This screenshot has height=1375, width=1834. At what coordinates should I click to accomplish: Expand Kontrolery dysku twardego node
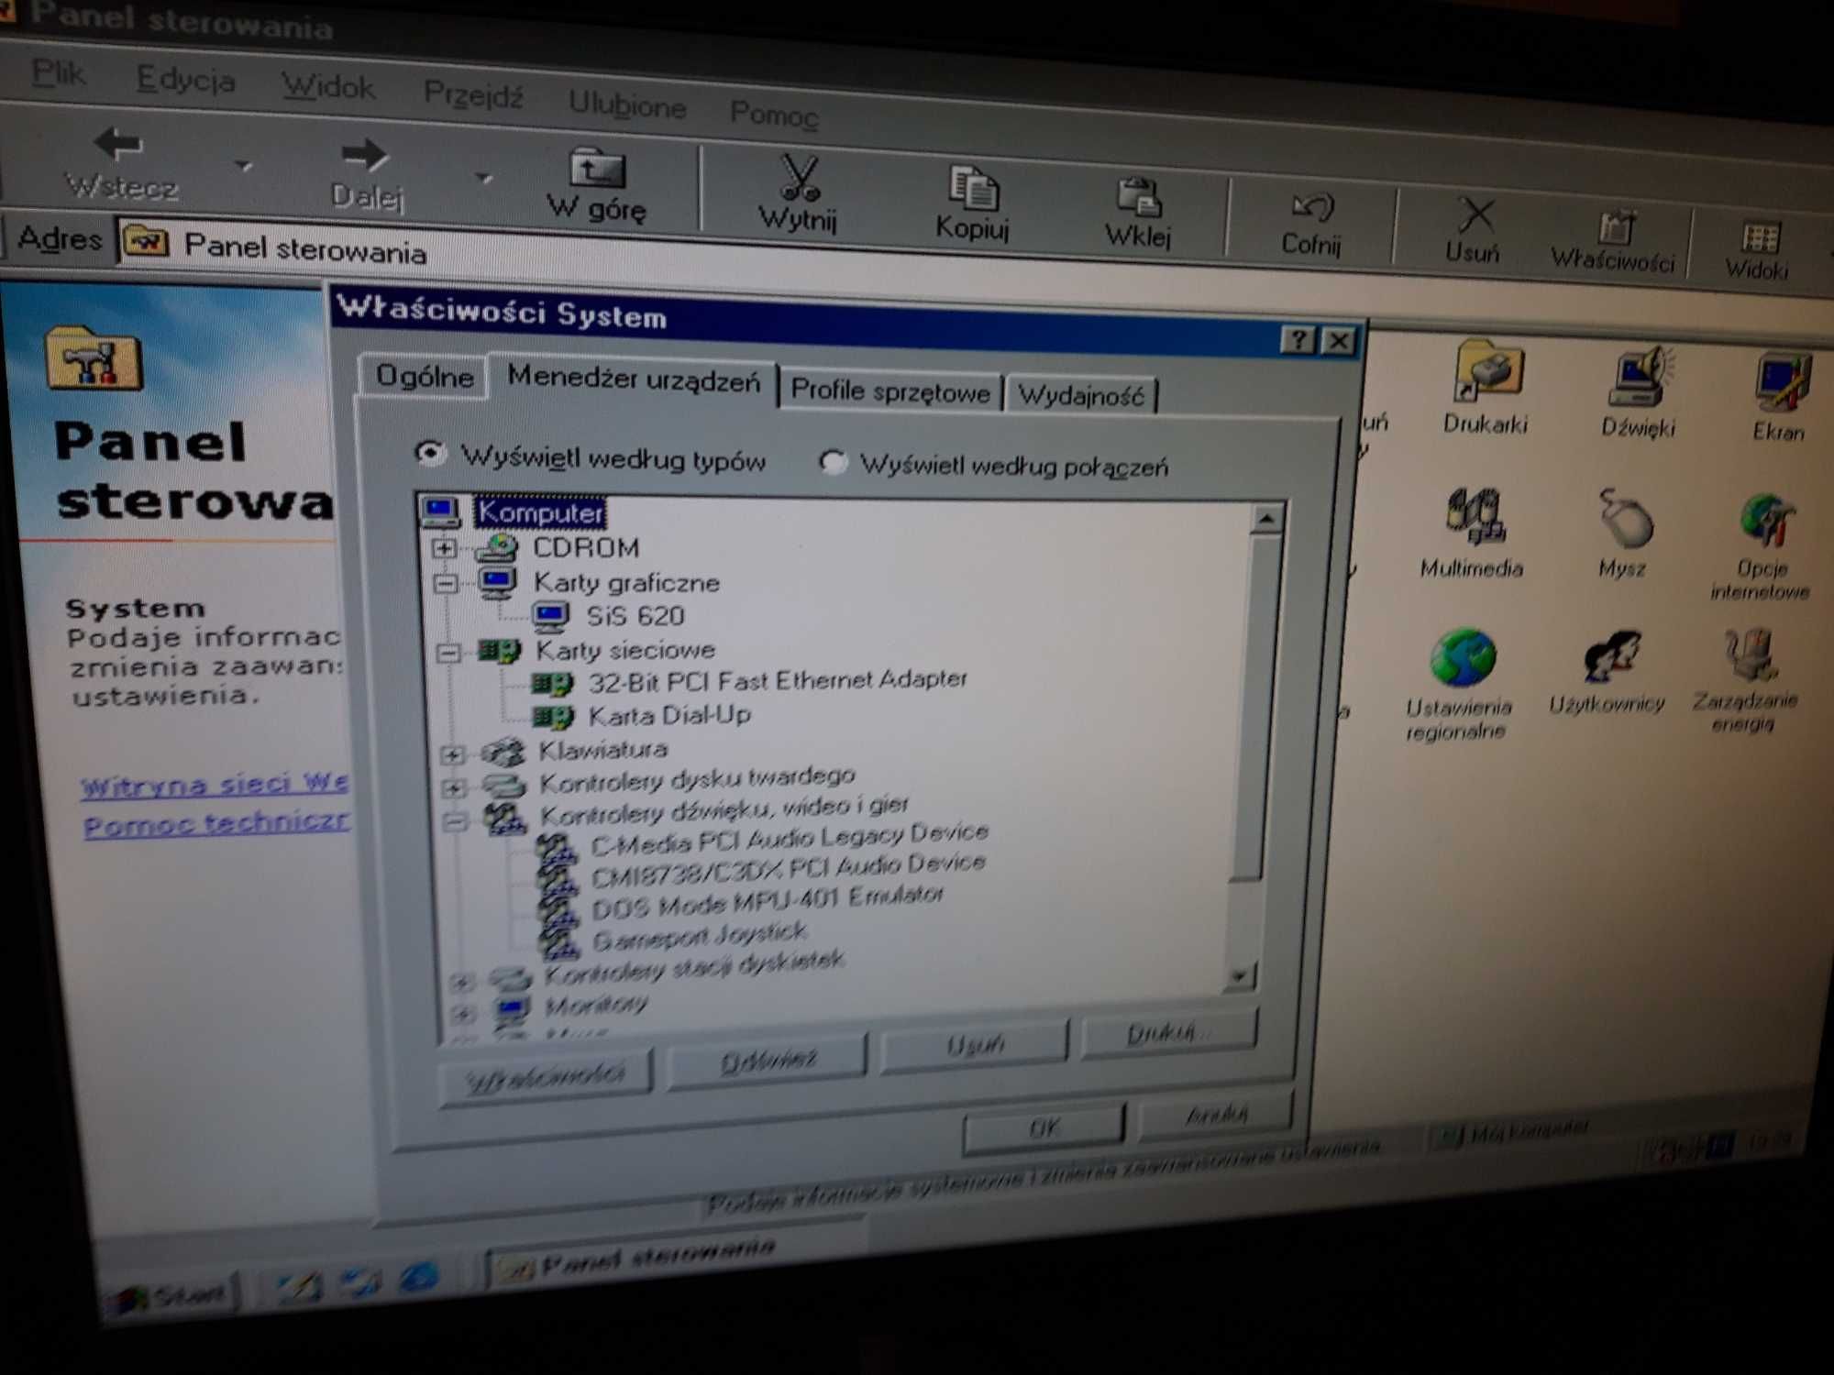click(x=453, y=788)
